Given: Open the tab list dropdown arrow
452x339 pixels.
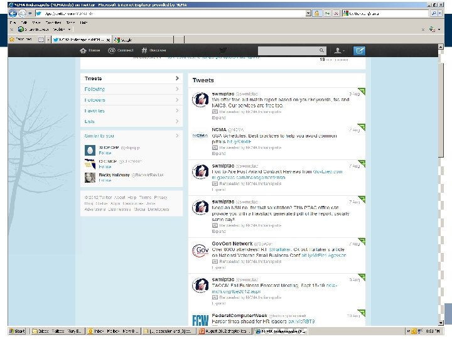Looking at the screenshot, I should [x=48, y=40].
